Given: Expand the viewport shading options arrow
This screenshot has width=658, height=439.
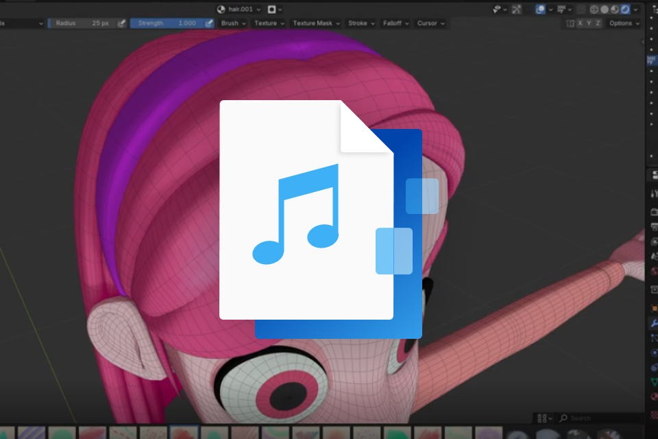Looking at the screenshot, I should 636,9.
